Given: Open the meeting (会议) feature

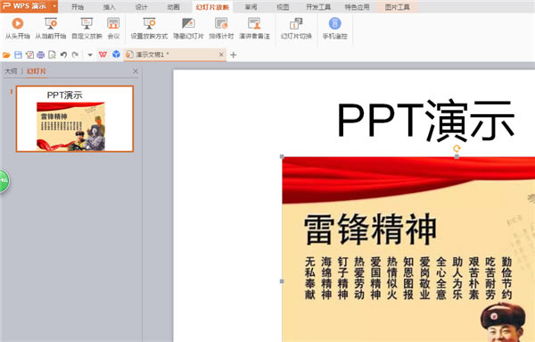Looking at the screenshot, I should [x=113, y=28].
